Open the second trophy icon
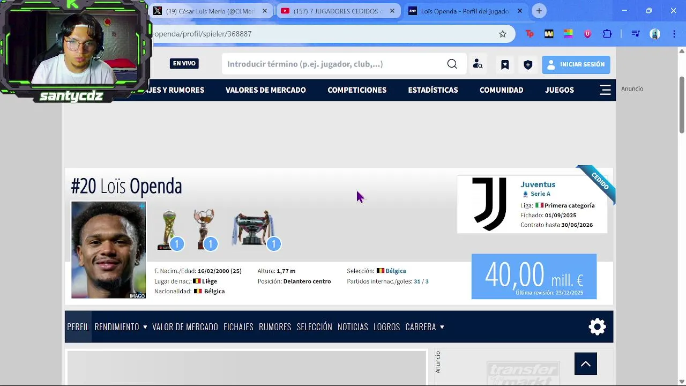This screenshot has width=686, height=386. (205, 229)
